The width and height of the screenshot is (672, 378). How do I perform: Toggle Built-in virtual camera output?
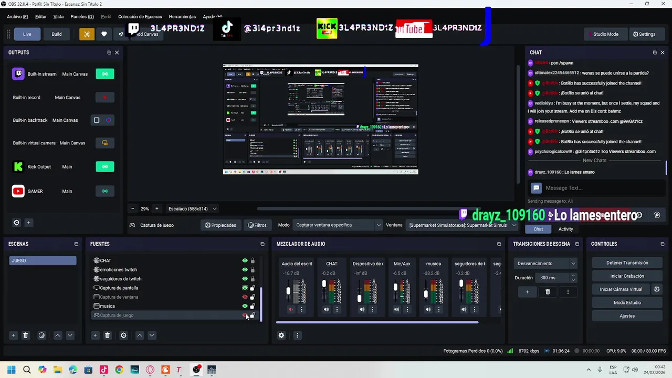pyautogui.click(x=105, y=143)
